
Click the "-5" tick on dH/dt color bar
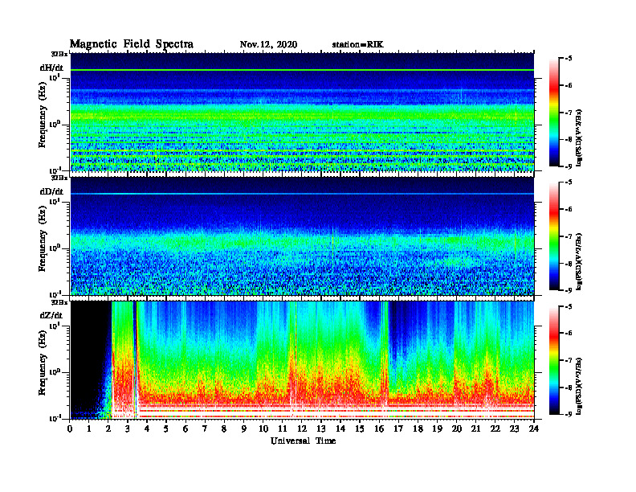pyautogui.click(x=569, y=59)
